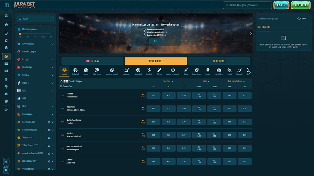Open the Home icon in left sidebar
The height and width of the screenshot is (176, 314).
tap(6, 25)
